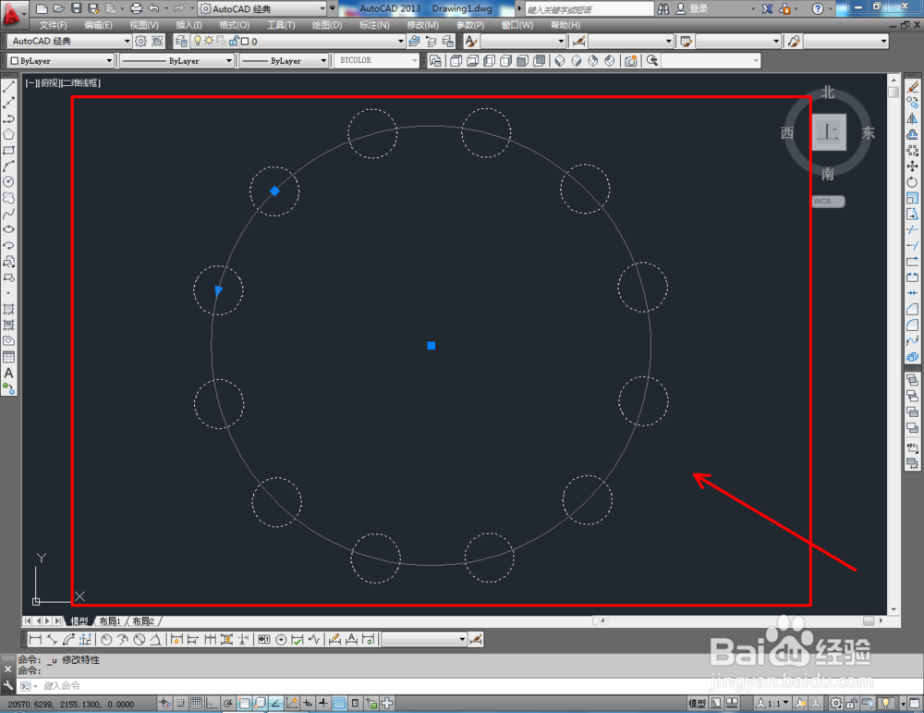
Task: Select the Mirror modify tool
Action: 912,118
